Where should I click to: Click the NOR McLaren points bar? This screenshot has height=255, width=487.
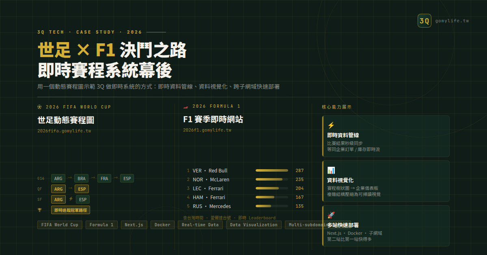pyautogui.click(x=272, y=179)
